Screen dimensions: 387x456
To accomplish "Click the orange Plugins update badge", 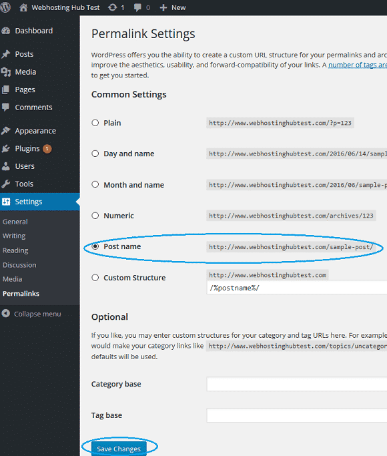I will coord(47,149).
